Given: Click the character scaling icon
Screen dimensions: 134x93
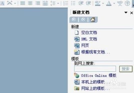Looking at the screenshot, I should coord(10,3).
